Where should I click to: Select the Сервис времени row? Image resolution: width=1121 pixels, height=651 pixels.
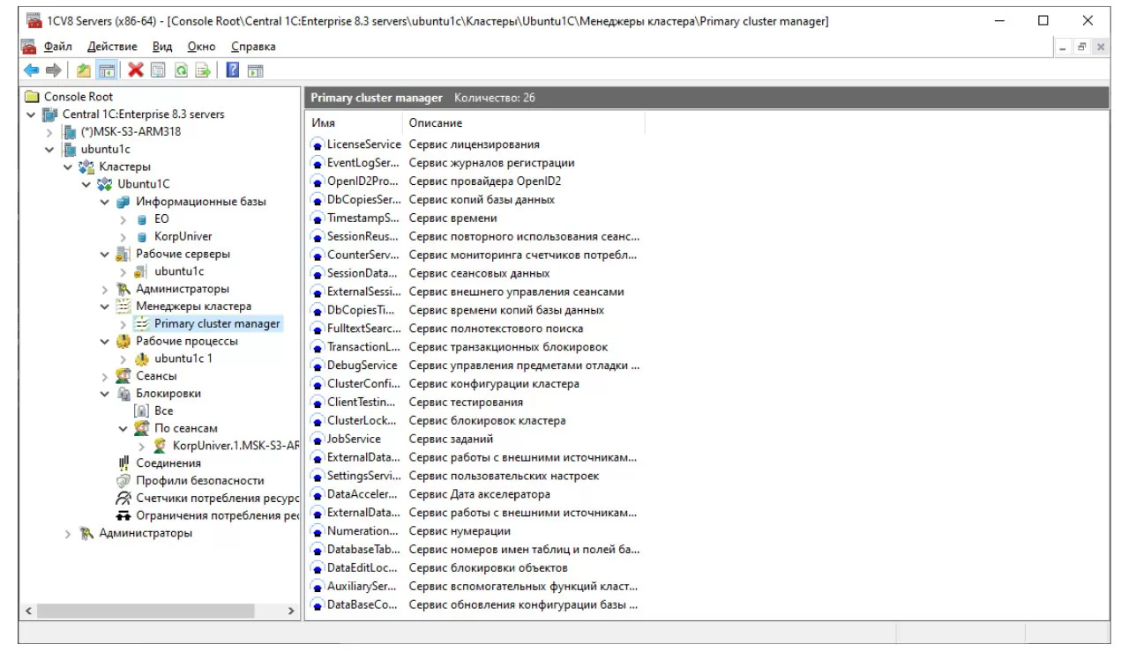[x=475, y=218]
